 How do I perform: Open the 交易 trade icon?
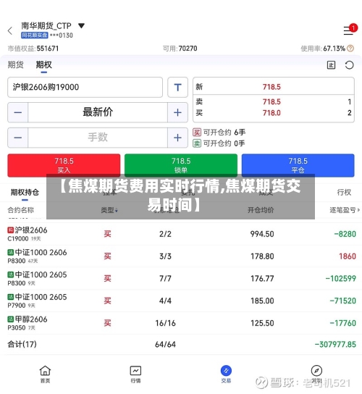(x=226, y=374)
